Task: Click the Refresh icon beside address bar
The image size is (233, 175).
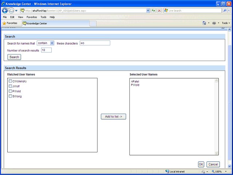Action: tap(153, 11)
